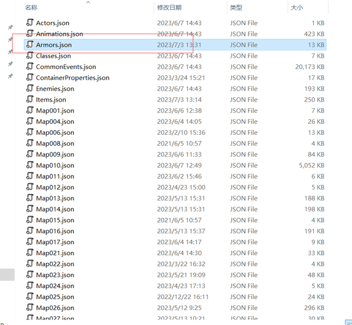352x325 pixels.
Task: Sort files by the 名称 column header
Action: [x=31, y=8]
